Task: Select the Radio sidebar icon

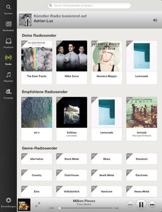Action: pyautogui.click(x=8, y=58)
